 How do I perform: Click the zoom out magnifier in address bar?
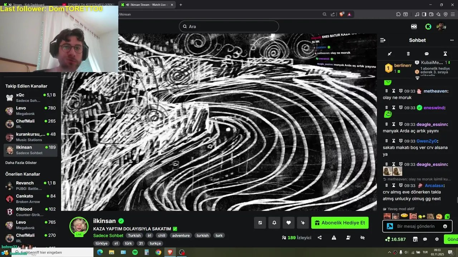[325, 14]
